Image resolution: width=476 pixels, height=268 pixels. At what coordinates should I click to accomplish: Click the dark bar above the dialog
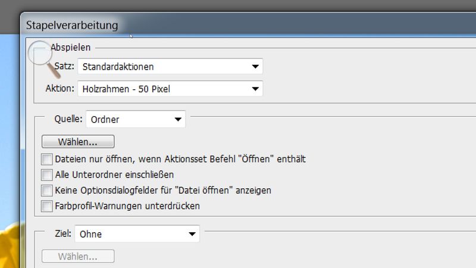point(238,5)
